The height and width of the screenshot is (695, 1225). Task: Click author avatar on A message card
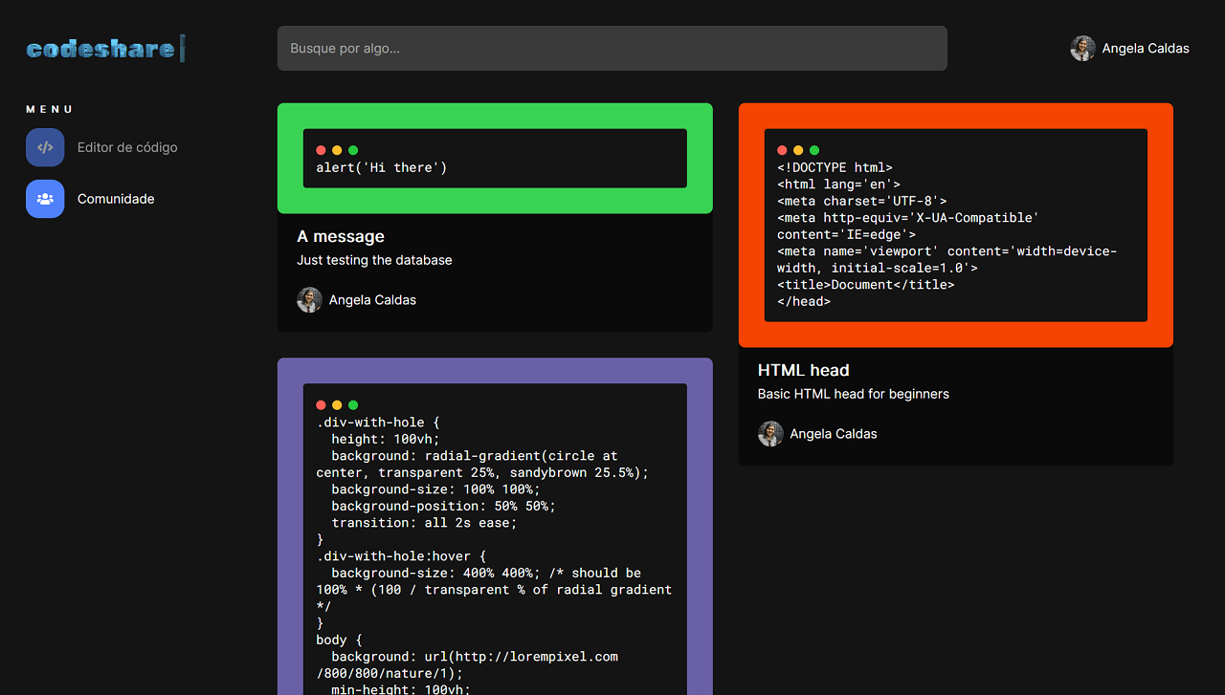pyautogui.click(x=309, y=300)
